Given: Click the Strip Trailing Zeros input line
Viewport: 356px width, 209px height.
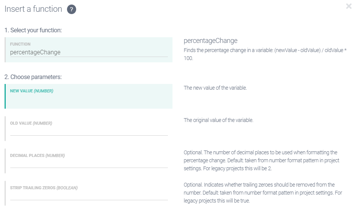Looking at the screenshot, I should pyautogui.click(x=89, y=196).
